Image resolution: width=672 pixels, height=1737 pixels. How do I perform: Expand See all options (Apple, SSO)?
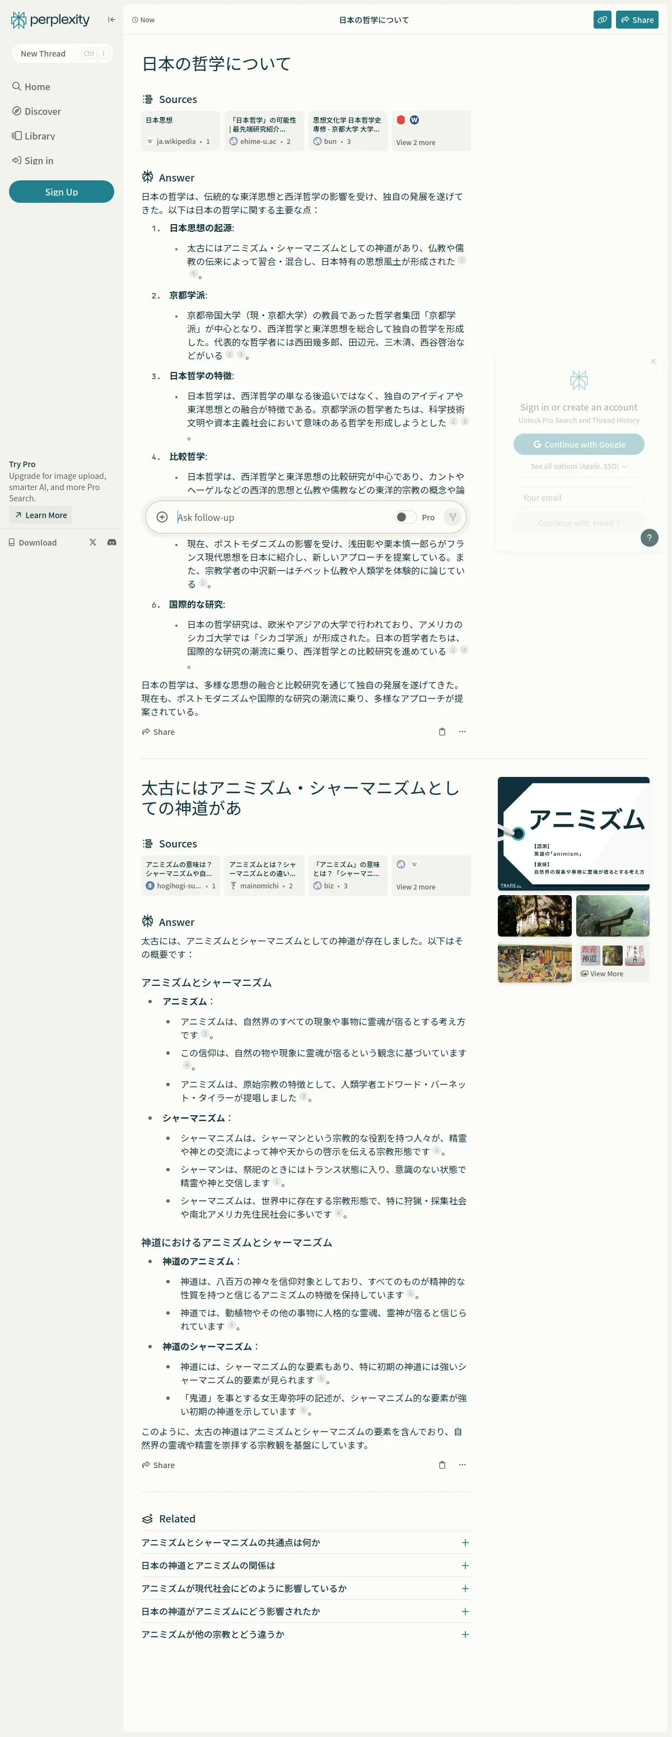579,466
